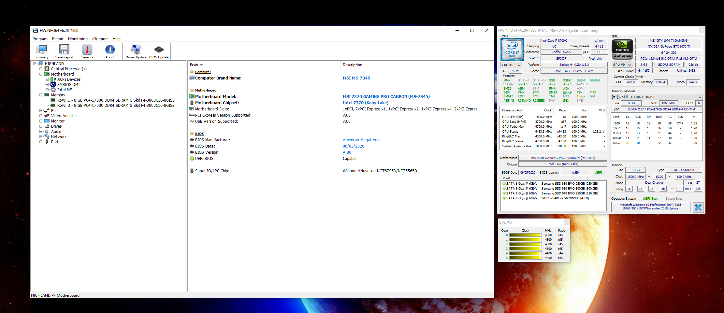Open the CPU #0 selector dropdown

512,65
